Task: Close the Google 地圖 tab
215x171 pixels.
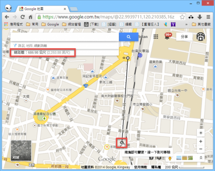Action: [x=65, y=9]
